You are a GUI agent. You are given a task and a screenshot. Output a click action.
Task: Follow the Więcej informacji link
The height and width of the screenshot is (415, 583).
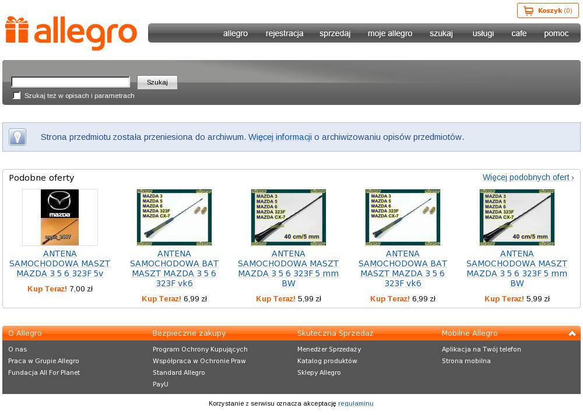tap(280, 137)
